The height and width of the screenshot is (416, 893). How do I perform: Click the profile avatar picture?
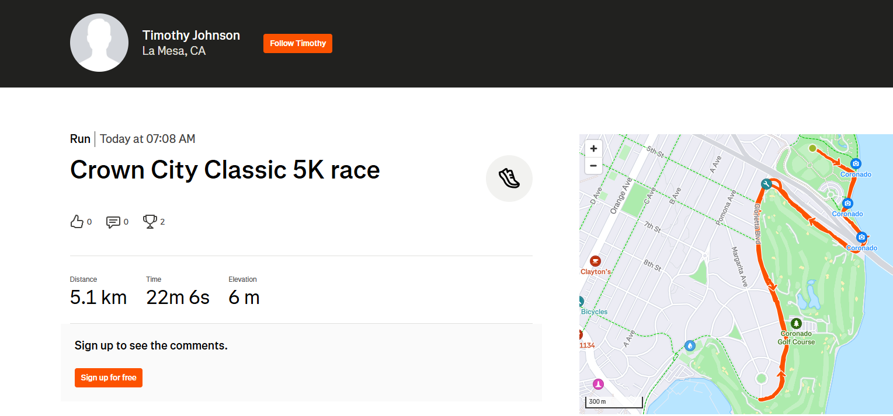point(99,43)
